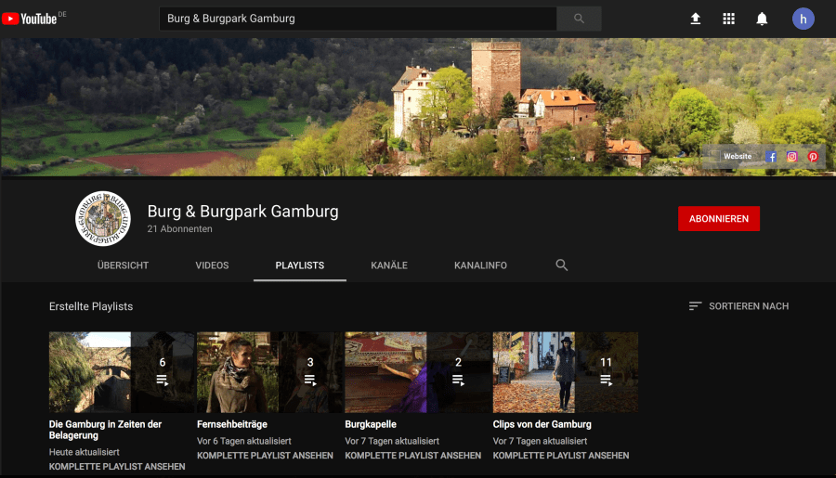Open the channel's Pinterest link icon
The image size is (836, 478).
813,157
